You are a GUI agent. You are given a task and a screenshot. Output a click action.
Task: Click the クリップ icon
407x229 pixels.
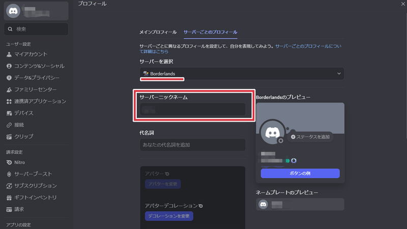coord(9,136)
